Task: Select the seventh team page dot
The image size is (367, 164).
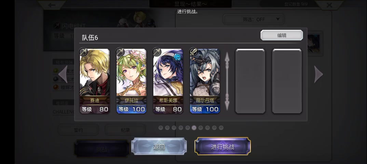Action: (x=201, y=128)
